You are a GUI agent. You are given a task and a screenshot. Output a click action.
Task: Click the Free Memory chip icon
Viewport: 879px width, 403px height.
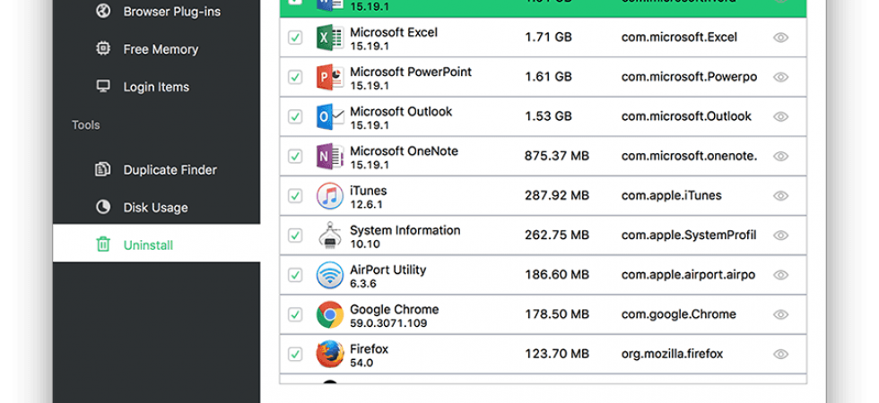(103, 49)
